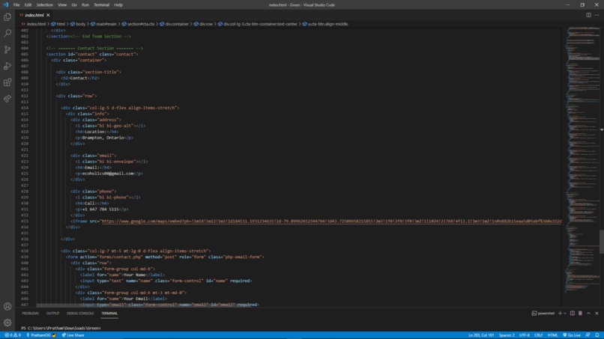Screen dimensions: 604x339
Task: Change encoding via UTF-8
Action: pos(525,335)
